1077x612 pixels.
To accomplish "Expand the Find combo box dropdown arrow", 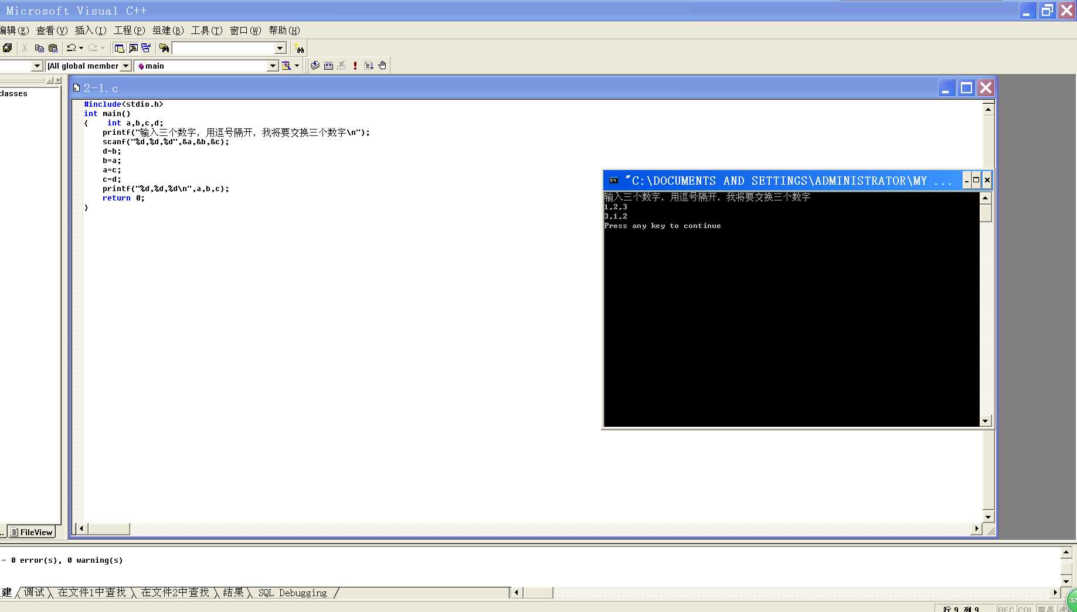I will point(280,48).
